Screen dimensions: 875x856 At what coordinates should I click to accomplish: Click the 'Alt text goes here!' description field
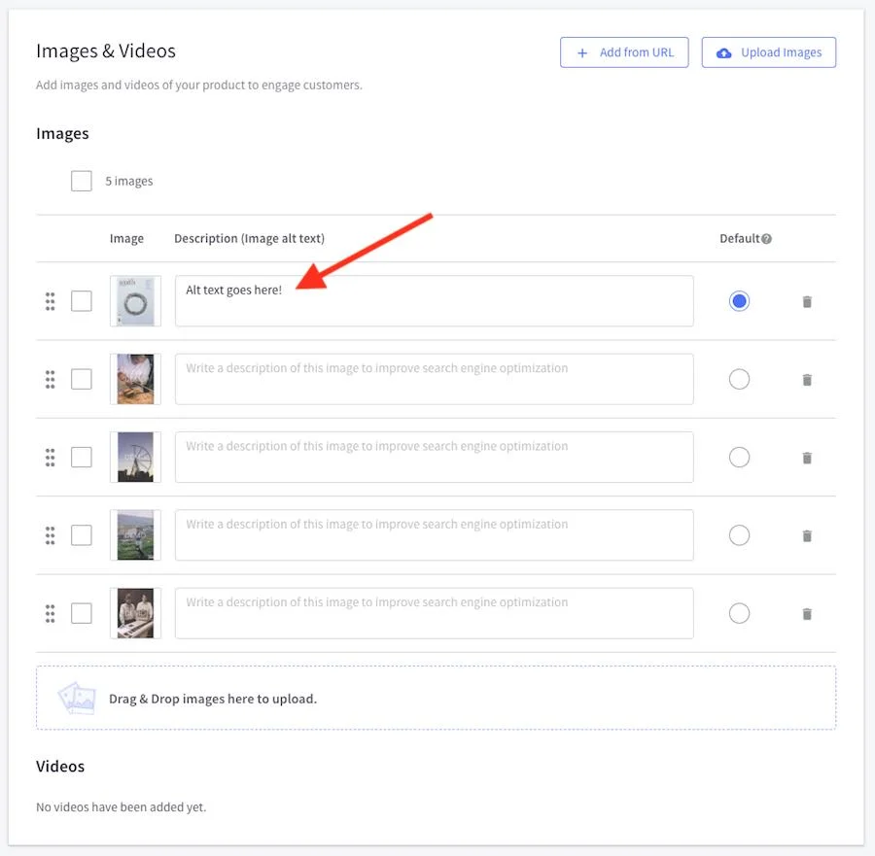435,301
